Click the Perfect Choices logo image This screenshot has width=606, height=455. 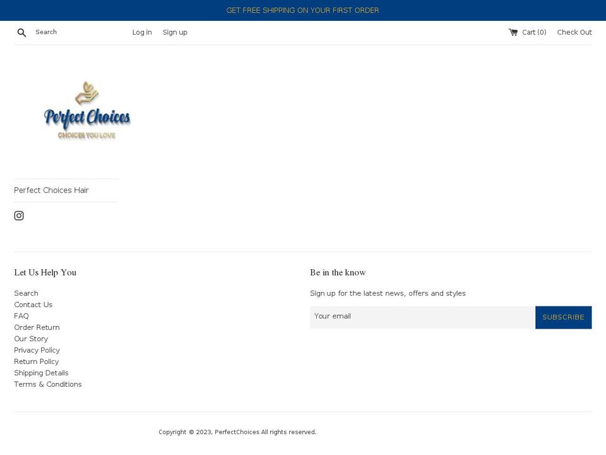(87, 111)
